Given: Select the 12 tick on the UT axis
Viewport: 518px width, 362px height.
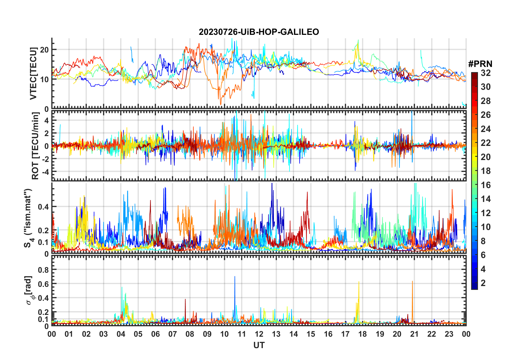Looking at the screenshot, I should 259,334.
